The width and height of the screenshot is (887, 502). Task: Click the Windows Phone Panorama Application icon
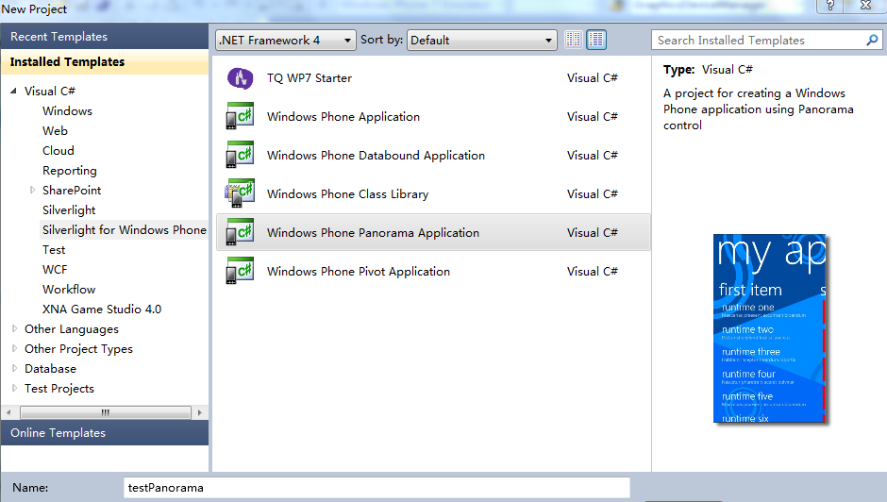point(240,233)
